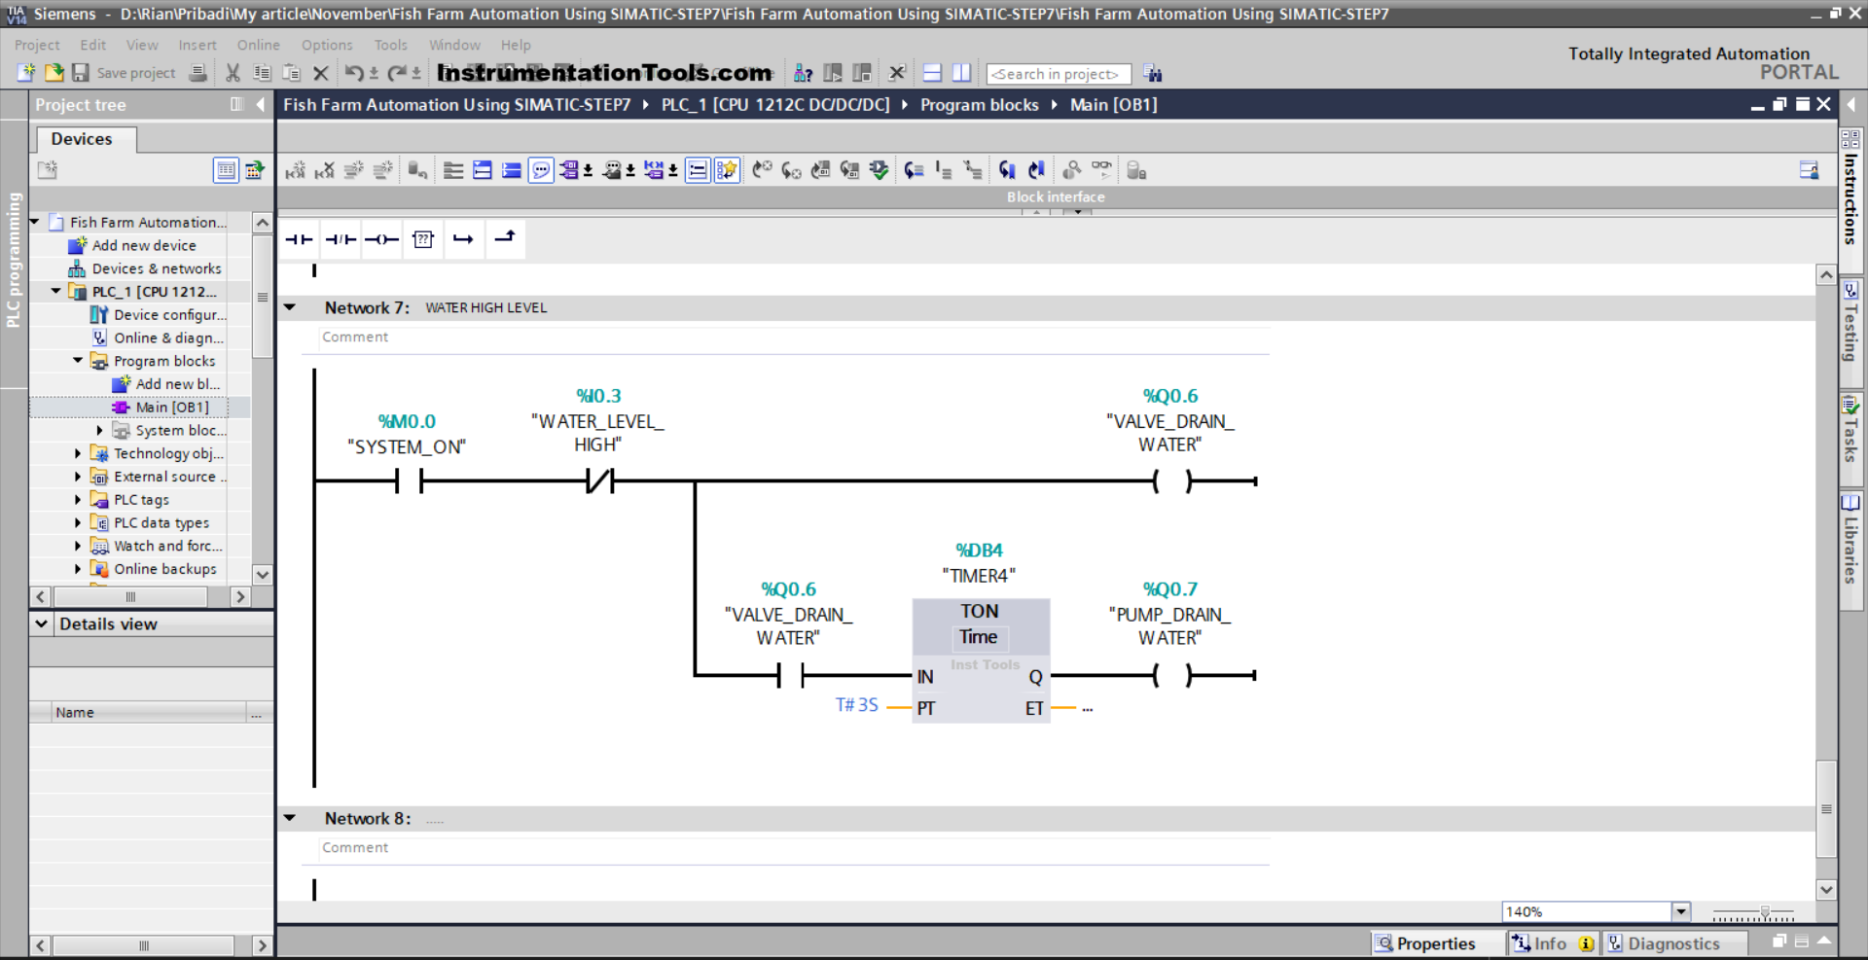Open Program blocks via the breadcrumb link
The image size is (1868, 960).
[x=980, y=105]
